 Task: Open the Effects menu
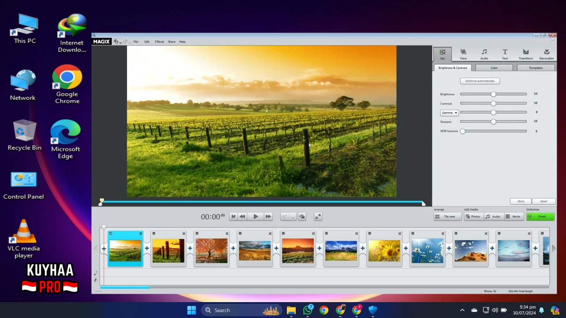tap(160, 42)
